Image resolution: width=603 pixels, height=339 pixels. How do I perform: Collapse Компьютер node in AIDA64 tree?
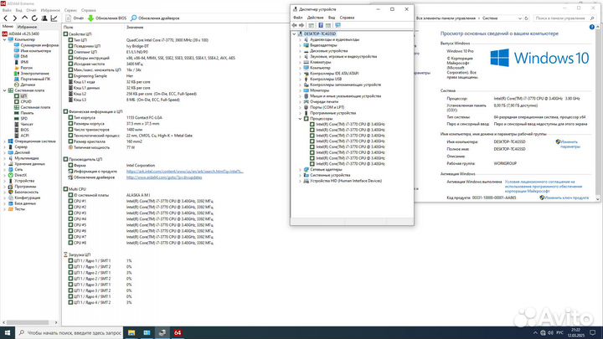tap(5, 39)
